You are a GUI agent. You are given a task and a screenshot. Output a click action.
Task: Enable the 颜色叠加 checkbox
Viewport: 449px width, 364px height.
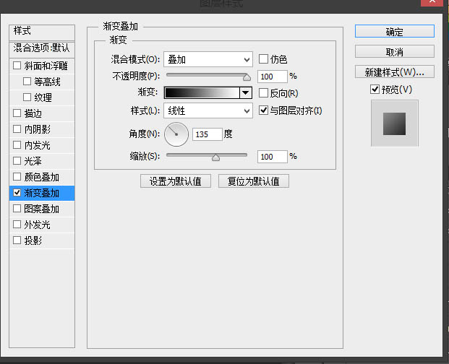click(17, 177)
